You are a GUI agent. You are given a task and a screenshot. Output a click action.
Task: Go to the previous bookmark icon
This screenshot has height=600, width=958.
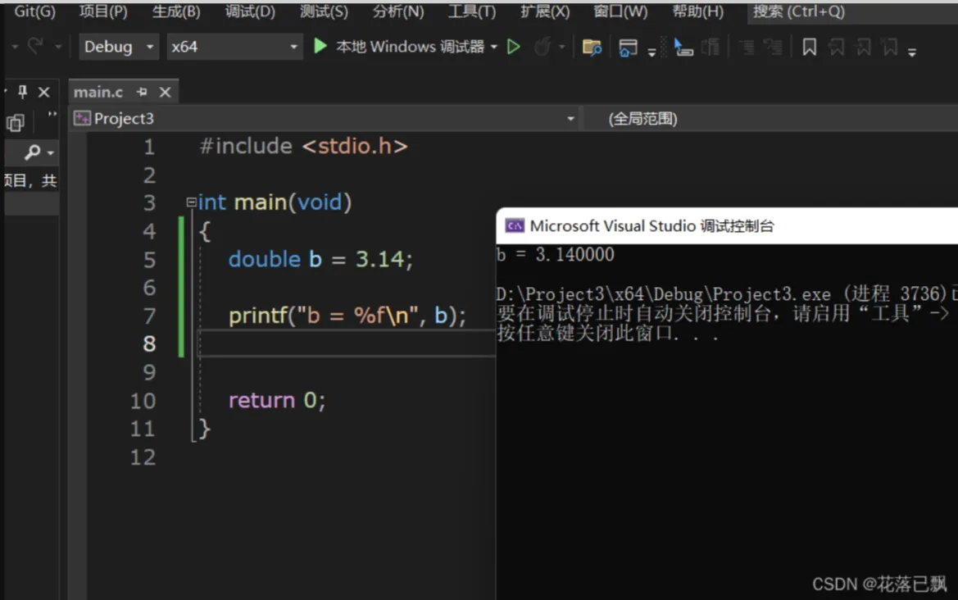pos(837,47)
